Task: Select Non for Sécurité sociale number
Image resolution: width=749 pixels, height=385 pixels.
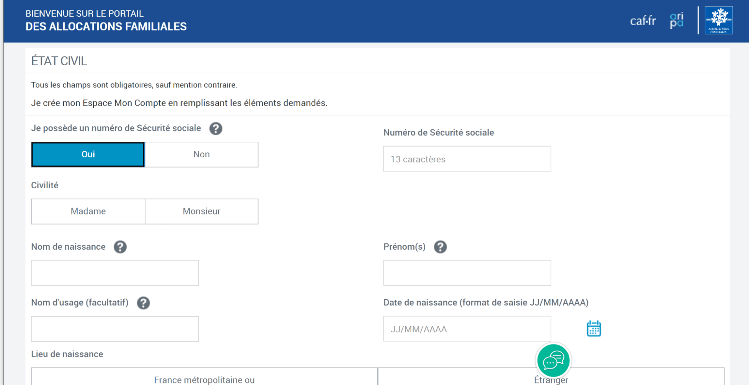Action: tap(201, 154)
